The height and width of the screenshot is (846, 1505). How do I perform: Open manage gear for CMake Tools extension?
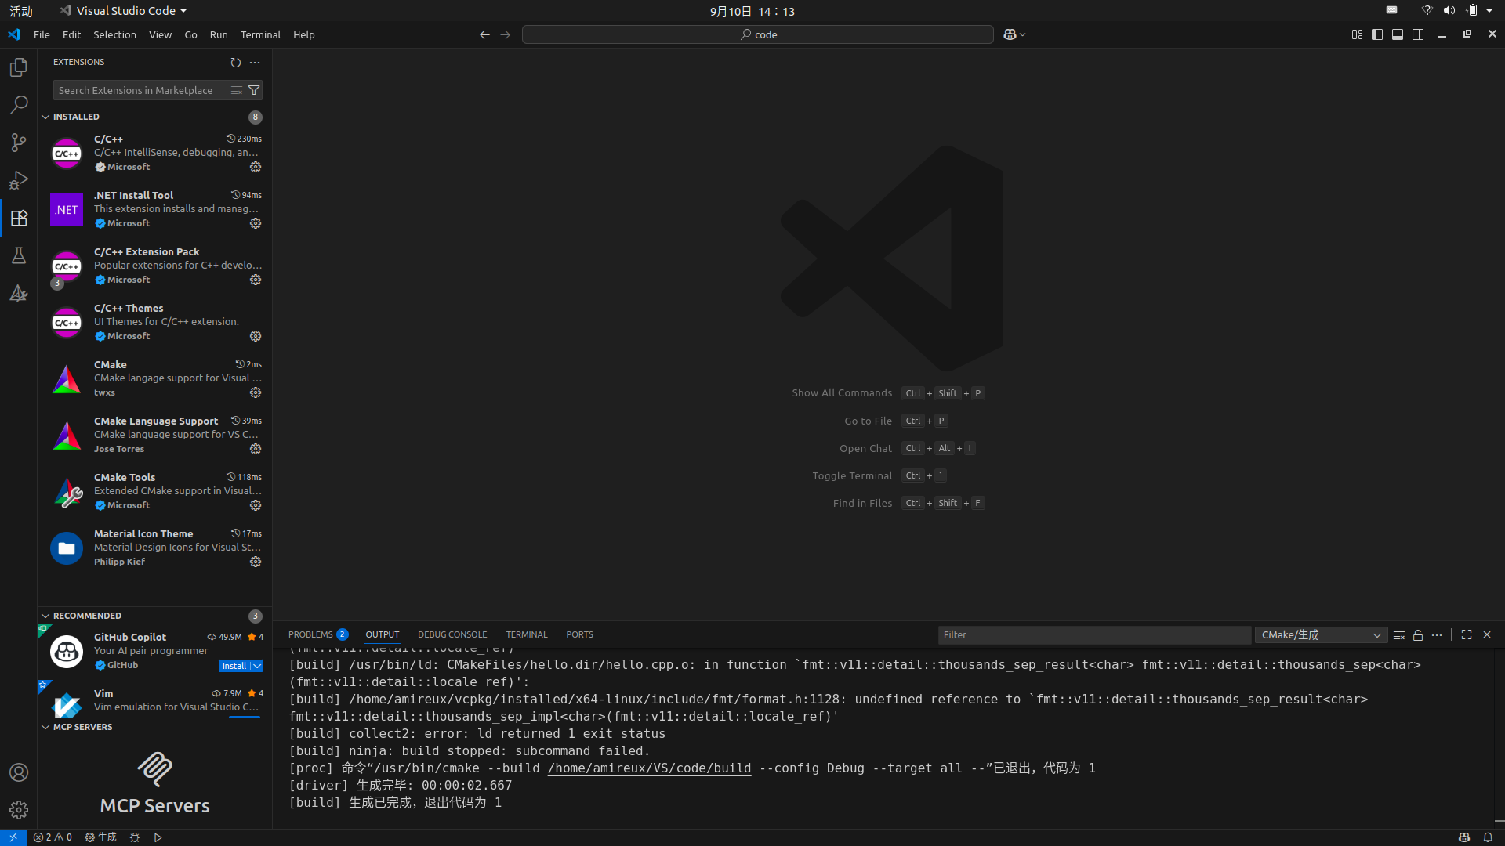click(x=256, y=505)
